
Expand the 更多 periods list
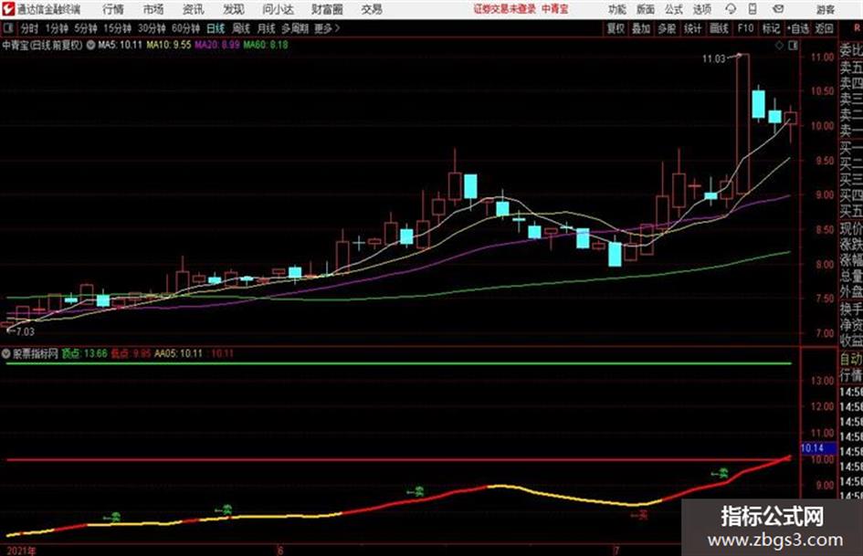[327, 28]
